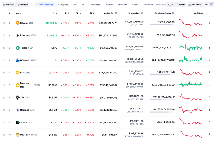Viewport: 217px width, 142px height.
Task: Click Ethereum volume $17,118,250,636
Action: pos(135,34)
